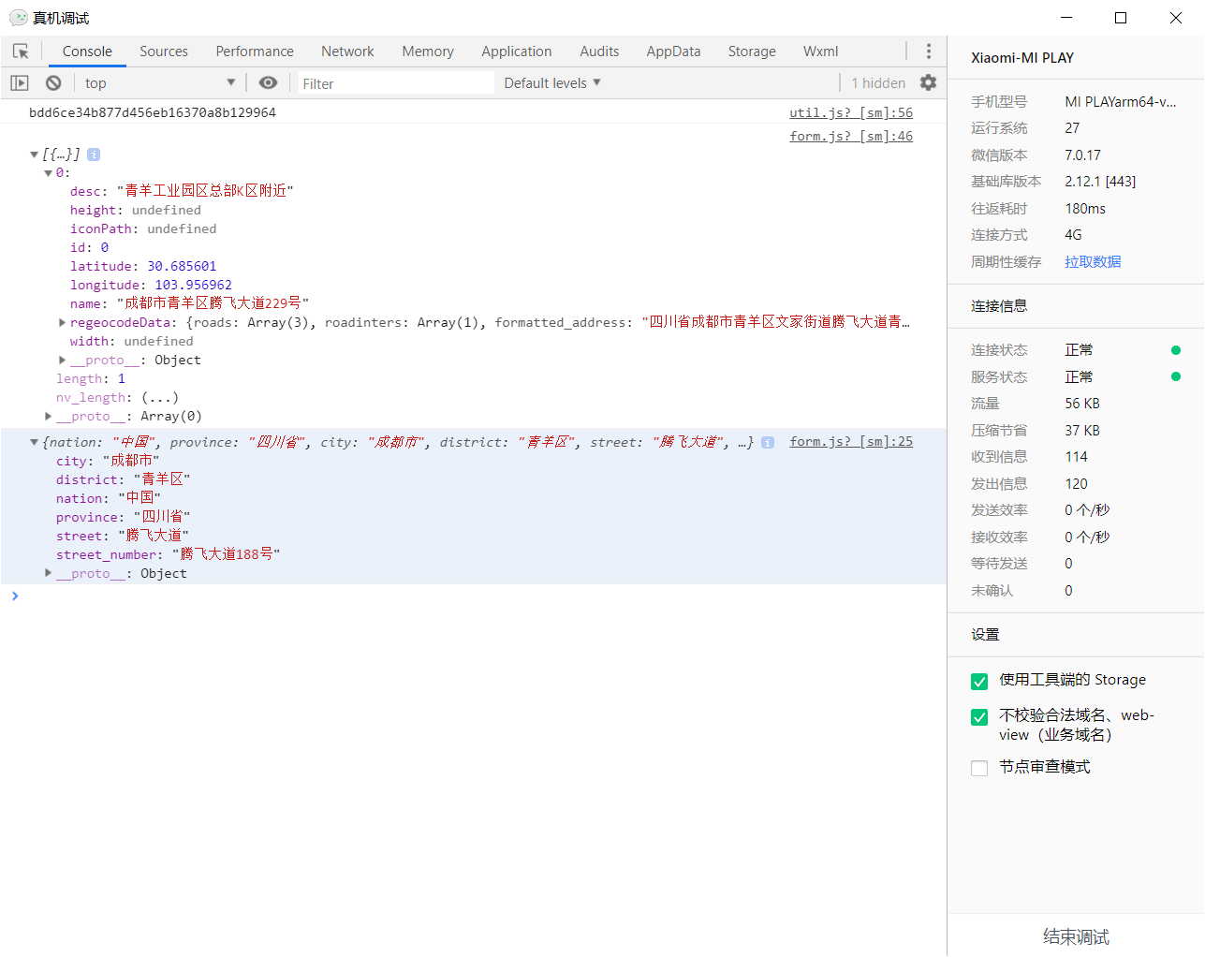
Task: Clear console with the ban icon
Action: click(53, 83)
